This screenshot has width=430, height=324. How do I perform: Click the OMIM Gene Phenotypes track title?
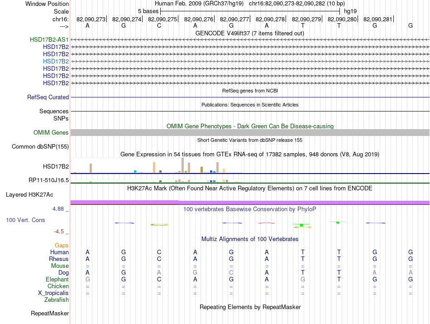(250, 126)
